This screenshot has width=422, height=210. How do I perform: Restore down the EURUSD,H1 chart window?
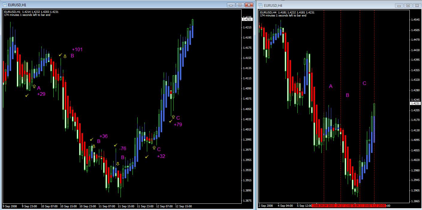pos(240,5)
